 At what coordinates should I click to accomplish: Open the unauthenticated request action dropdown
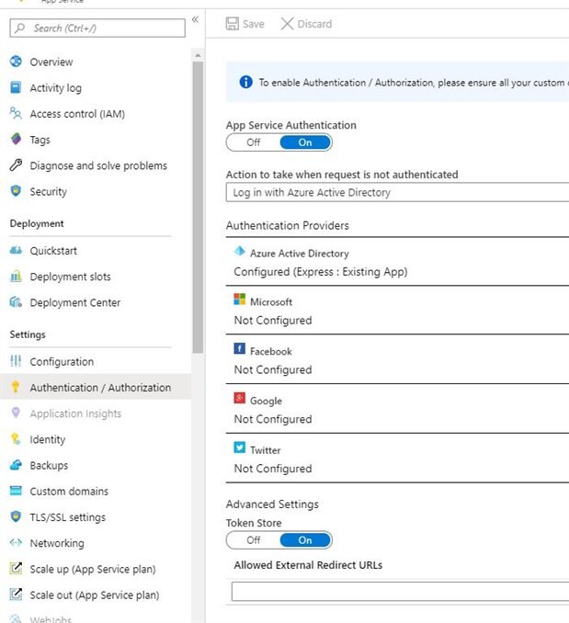pyautogui.click(x=397, y=193)
